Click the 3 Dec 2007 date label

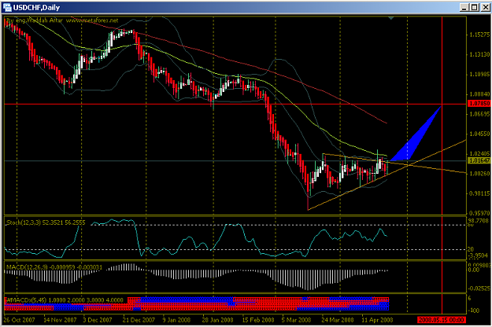click(x=98, y=320)
